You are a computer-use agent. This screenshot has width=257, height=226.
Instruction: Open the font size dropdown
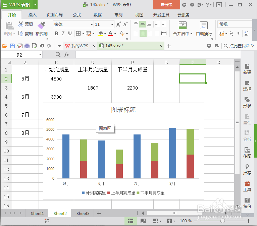pyautogui.click(x=112, y=24)
